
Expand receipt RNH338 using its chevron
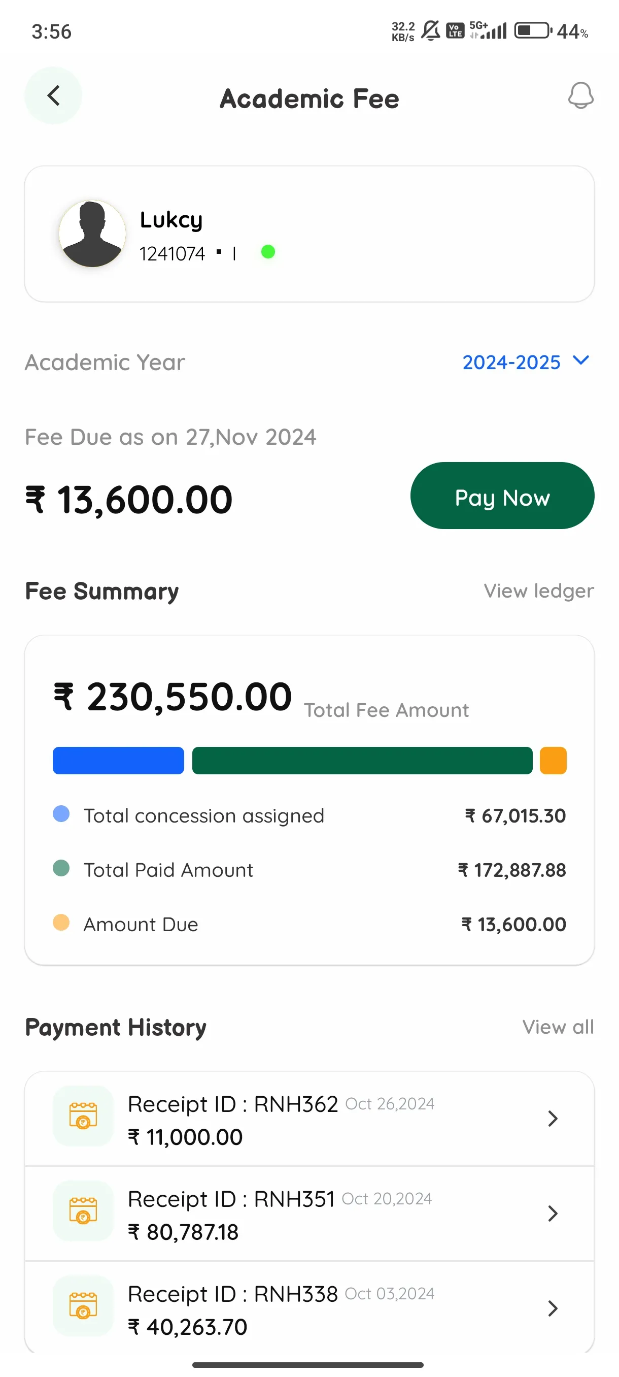tap(553, 1308)
